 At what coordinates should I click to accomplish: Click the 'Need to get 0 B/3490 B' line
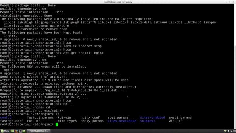click(x=34, y=77)
